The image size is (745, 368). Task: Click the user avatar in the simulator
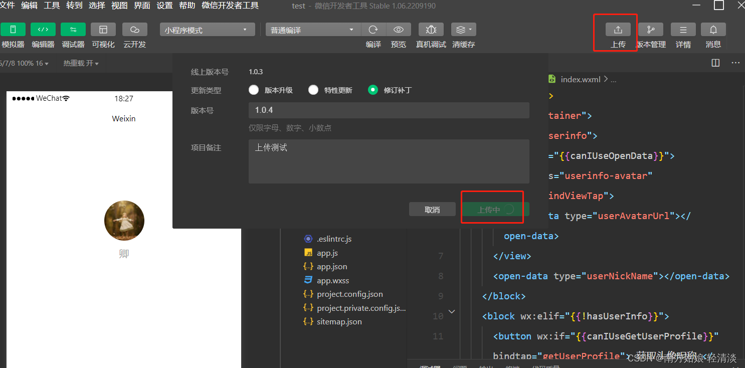tap(124, 221)
